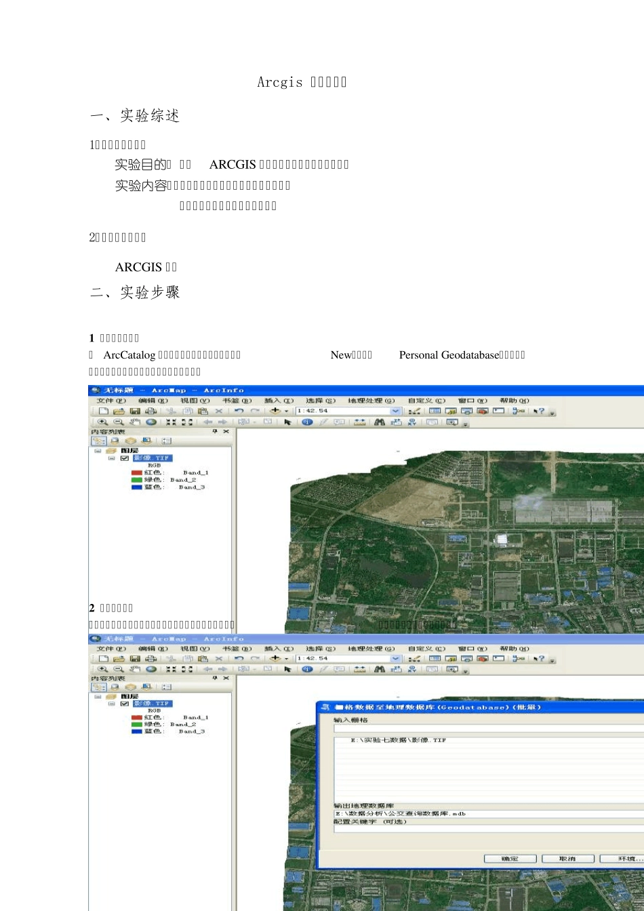Screen dimensions: 644x911
Task: Open 编辑 menu in first ArcMap window
Action: (x=153, y=401)
